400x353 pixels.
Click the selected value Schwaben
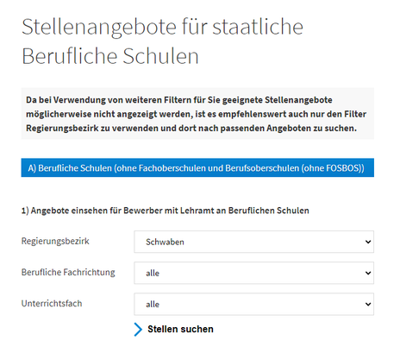click(165, 242)
